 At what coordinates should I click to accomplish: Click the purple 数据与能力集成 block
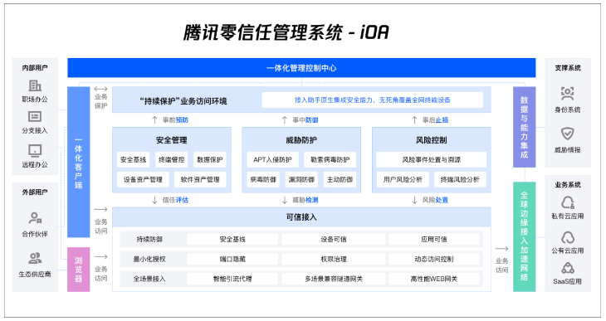[524, 127]
